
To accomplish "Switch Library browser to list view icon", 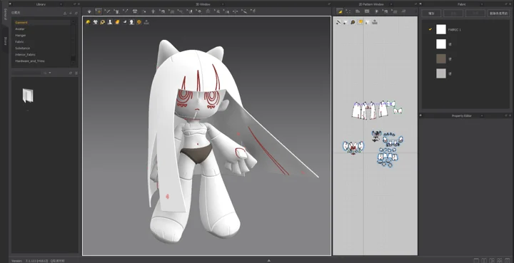I will (x=76, y=73).
